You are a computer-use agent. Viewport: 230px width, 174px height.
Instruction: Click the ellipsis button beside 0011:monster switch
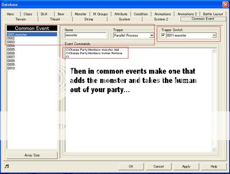click(214, 35)
